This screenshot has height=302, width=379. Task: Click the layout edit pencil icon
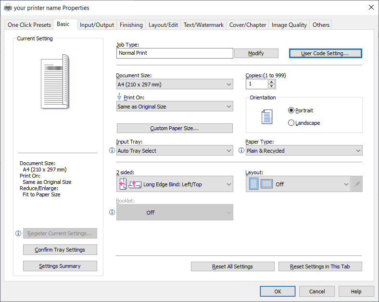356,184
